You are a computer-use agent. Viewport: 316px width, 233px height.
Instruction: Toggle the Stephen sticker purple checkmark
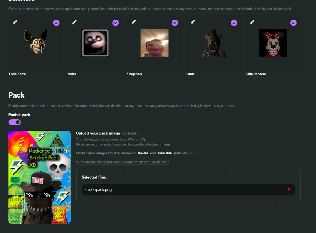click(x=175, y=23)
